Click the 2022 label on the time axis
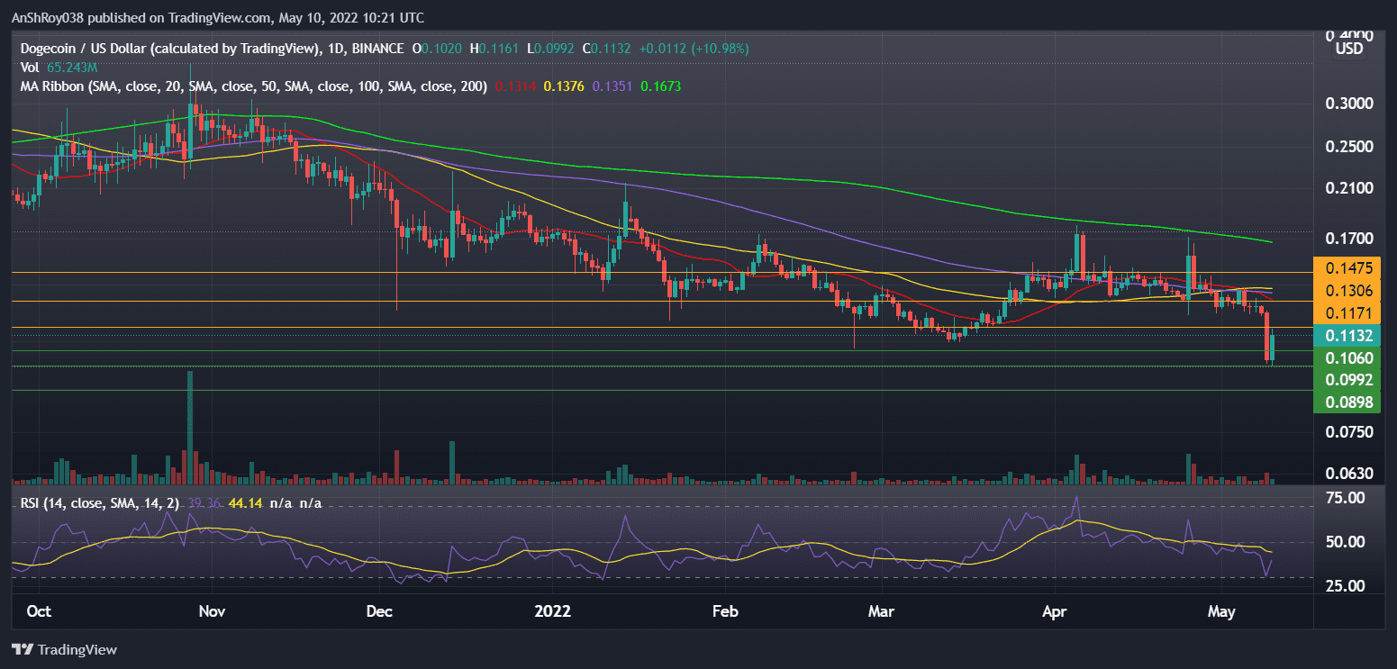Viewport: 1397px width, 669px height. tap(553, 611)
